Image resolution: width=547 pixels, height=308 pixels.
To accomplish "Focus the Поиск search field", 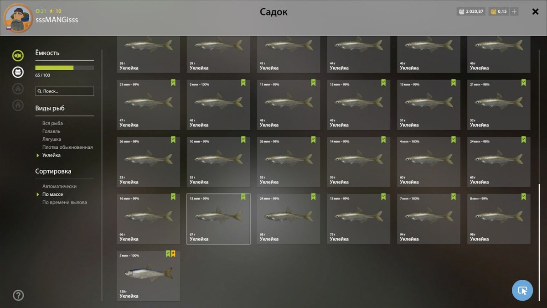I will (65, 91).
